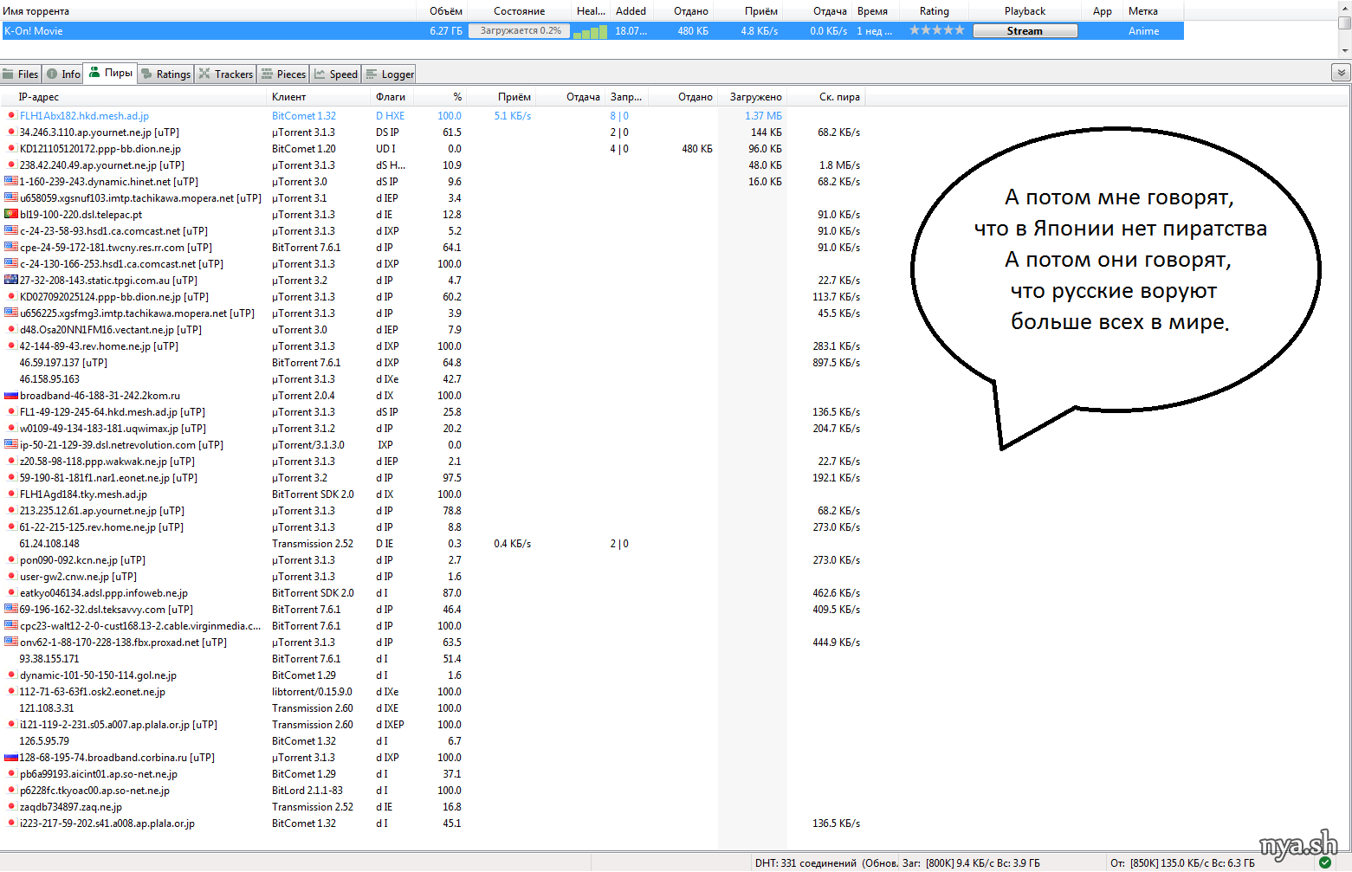Click the five-star rating for K-On! Movie
Image resolution: width=1352 pixels, height=872 pixels.
(x=936, y=30)
